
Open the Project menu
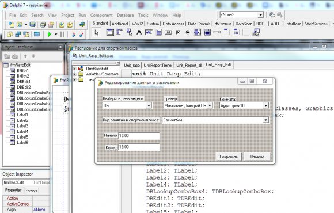tap(67, 15)
